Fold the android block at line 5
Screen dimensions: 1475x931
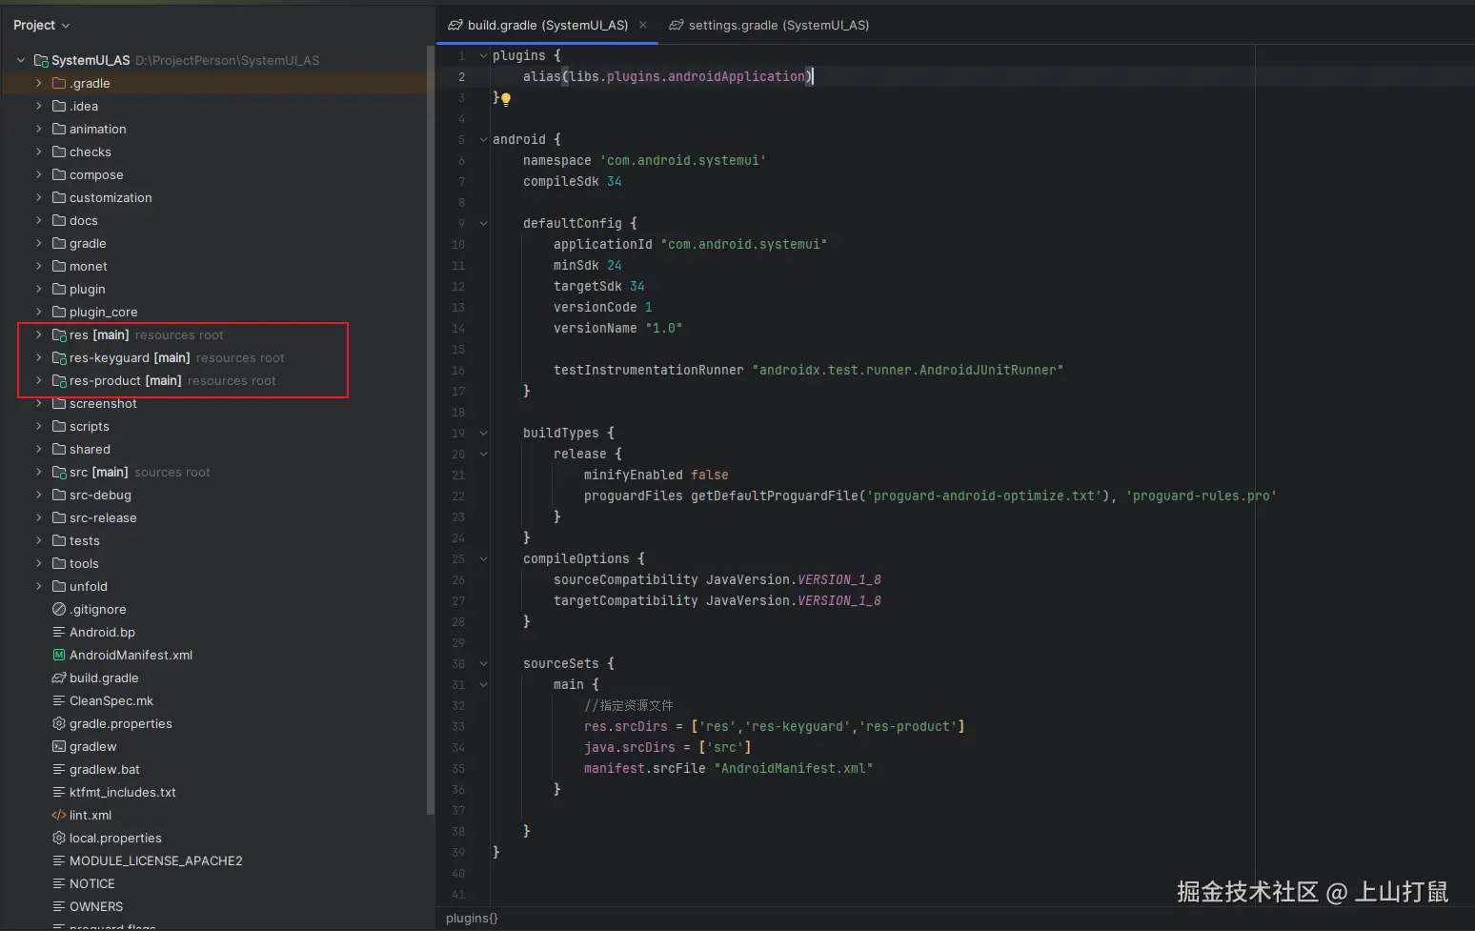pos(483,139)
